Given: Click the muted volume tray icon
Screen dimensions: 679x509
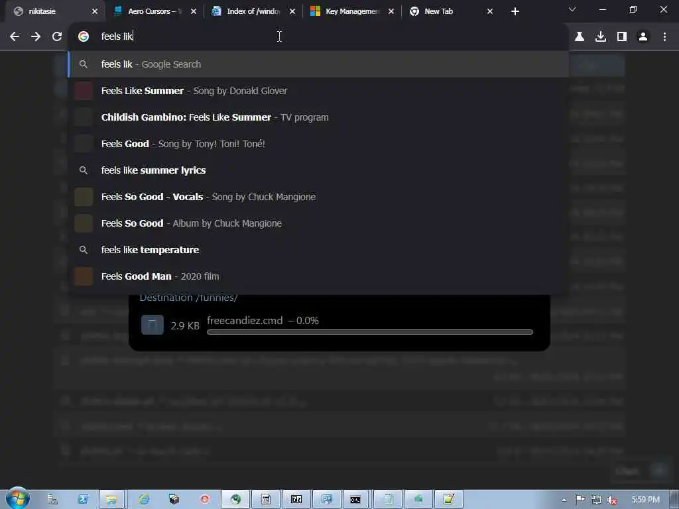Looking at the screenshot, I should coord(612,500).
